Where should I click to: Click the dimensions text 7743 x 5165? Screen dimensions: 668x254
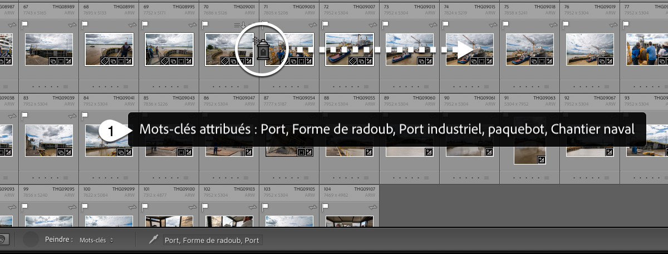pyautogui.click(x=35, y=12)
